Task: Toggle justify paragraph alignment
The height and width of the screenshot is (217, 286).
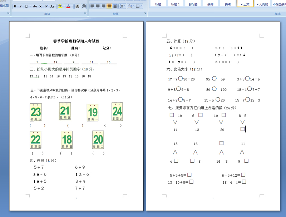Action: tap(109, 6)
